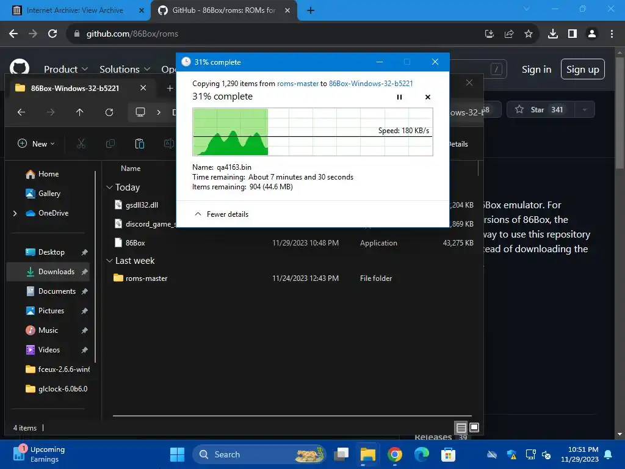Screen dimensions: 625x469
Task: Sort files by the Name column
Action: coord(131,169)
